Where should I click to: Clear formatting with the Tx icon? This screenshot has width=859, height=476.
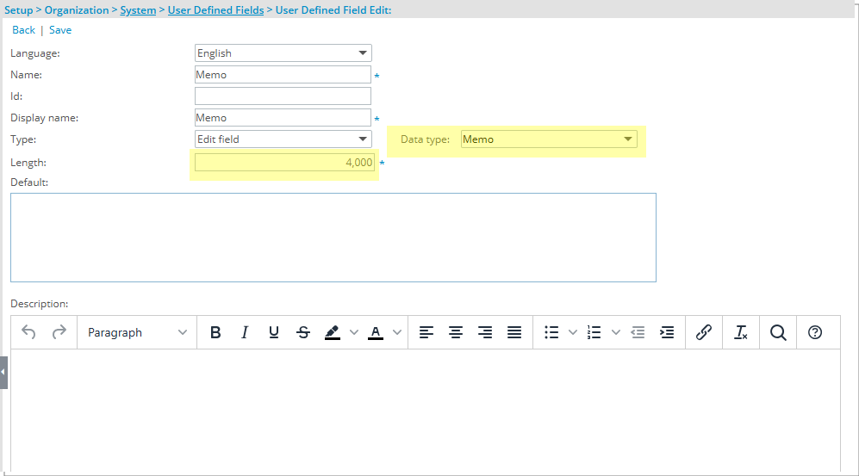[x=741, y=332]
